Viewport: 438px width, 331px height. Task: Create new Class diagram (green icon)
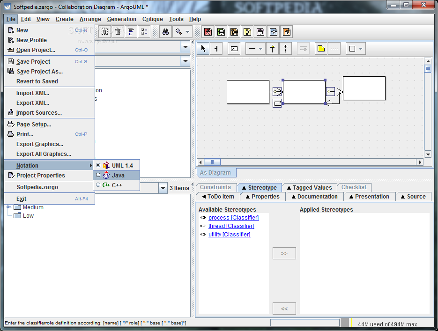click(221, 32)
